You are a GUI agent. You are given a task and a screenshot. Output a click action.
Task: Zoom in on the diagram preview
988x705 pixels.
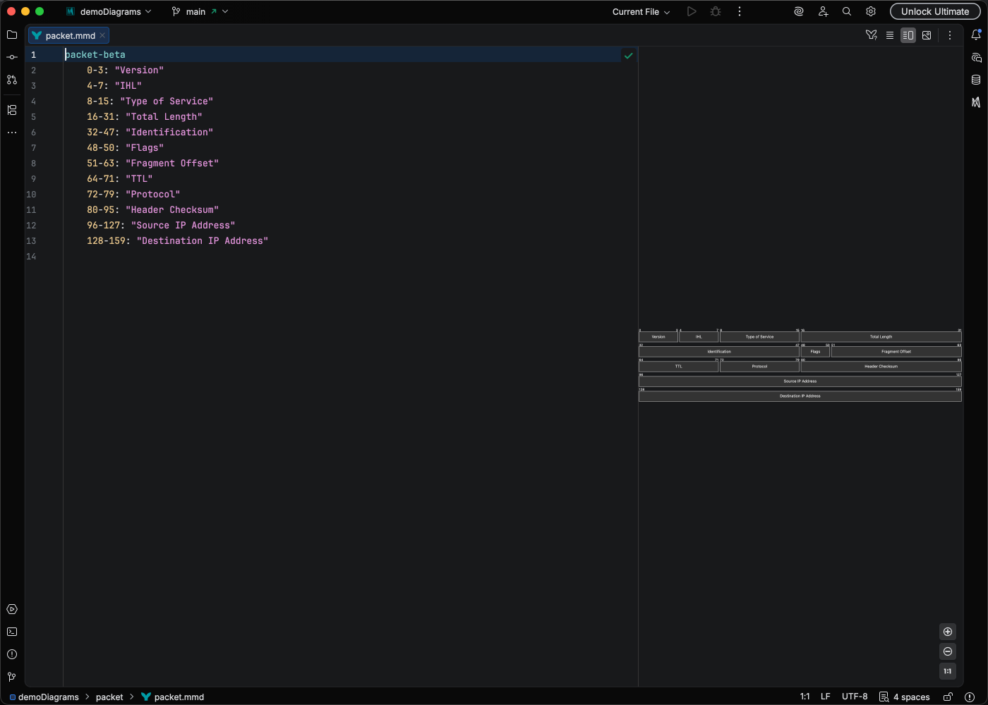pyautogui.click(x=948, y=632)
